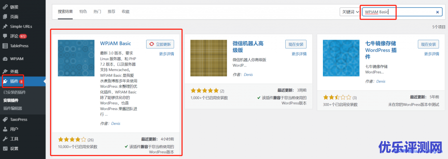Click author Denis under 微信机器人高级版

click(x=248, y=75)
